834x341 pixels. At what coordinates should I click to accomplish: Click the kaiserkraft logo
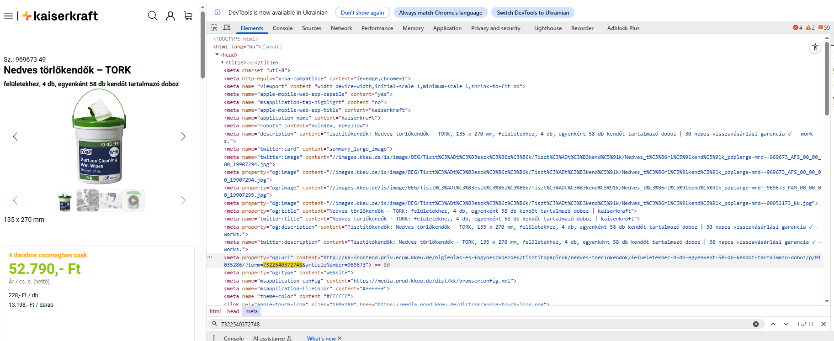click(60, 16)
